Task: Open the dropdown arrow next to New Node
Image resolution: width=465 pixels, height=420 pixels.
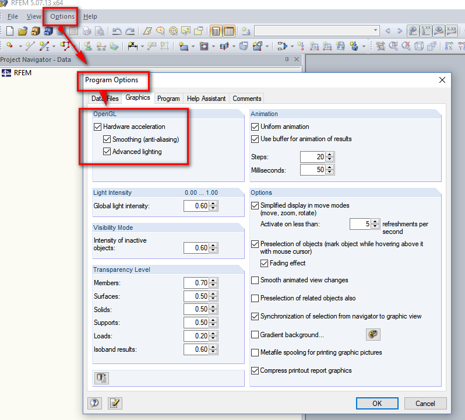Action: pos(20,46)
